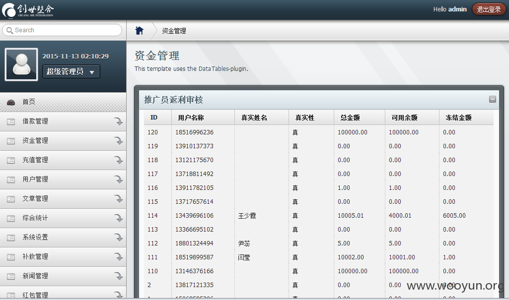Sort by the 真实姓名 column header
Screen dimensions: 509x300
coord(262,118)
